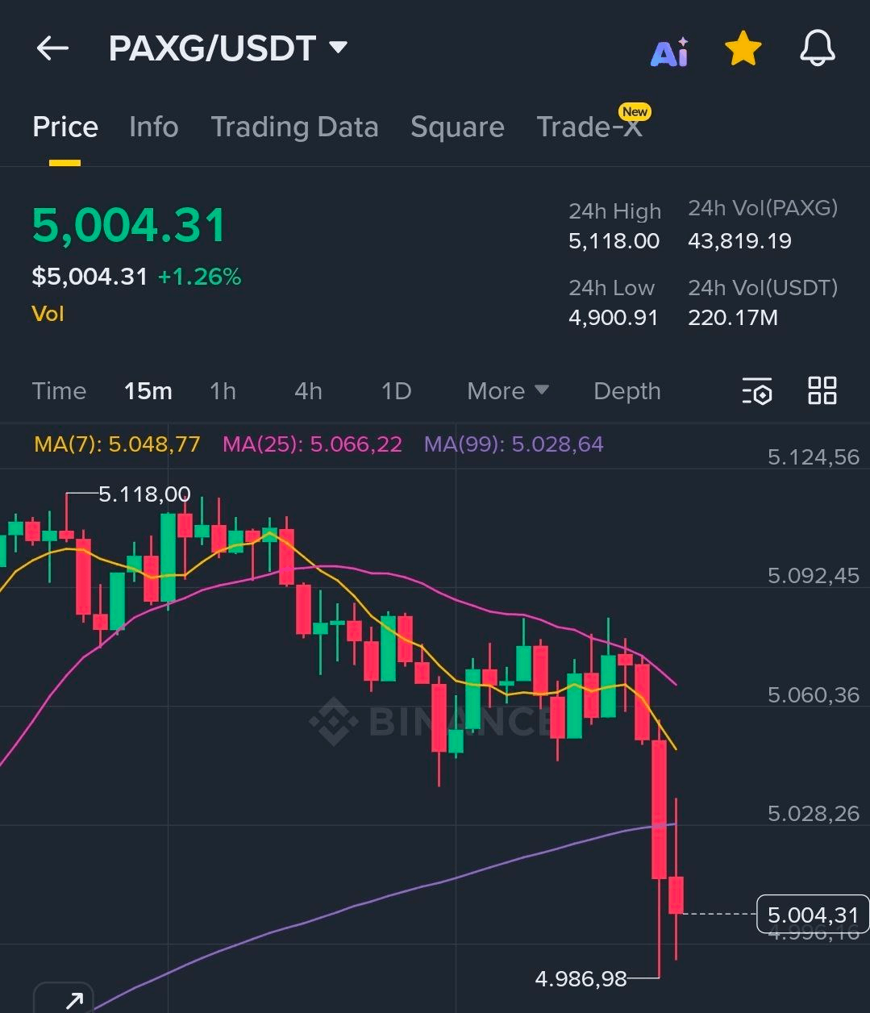Open chart indicator settings icon
Viewport: 870px width, 1013px height.
click(x=757, y=391)
